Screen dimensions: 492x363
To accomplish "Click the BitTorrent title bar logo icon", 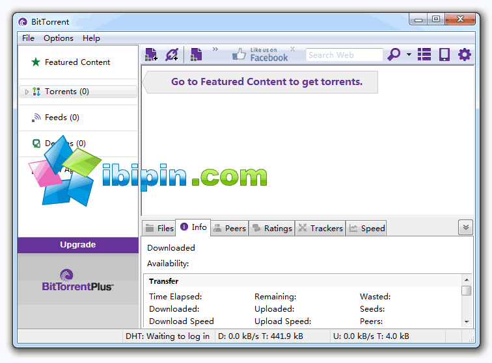I will (x=23, y=22).
